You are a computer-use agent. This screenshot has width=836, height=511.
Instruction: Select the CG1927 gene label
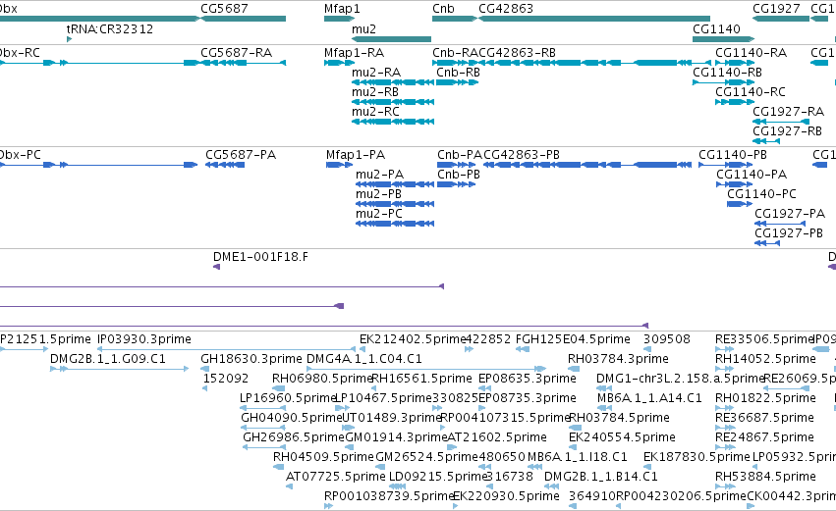point(776,9)
